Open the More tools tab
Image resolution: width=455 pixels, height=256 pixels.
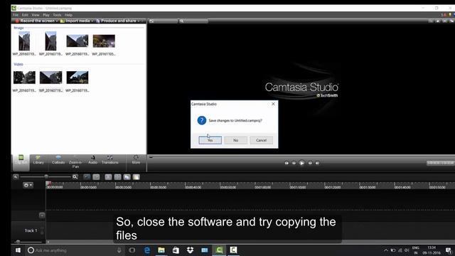136,160
